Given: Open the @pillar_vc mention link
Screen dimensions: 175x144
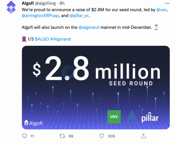Looking at the screenshot, I should pos(79,16).
